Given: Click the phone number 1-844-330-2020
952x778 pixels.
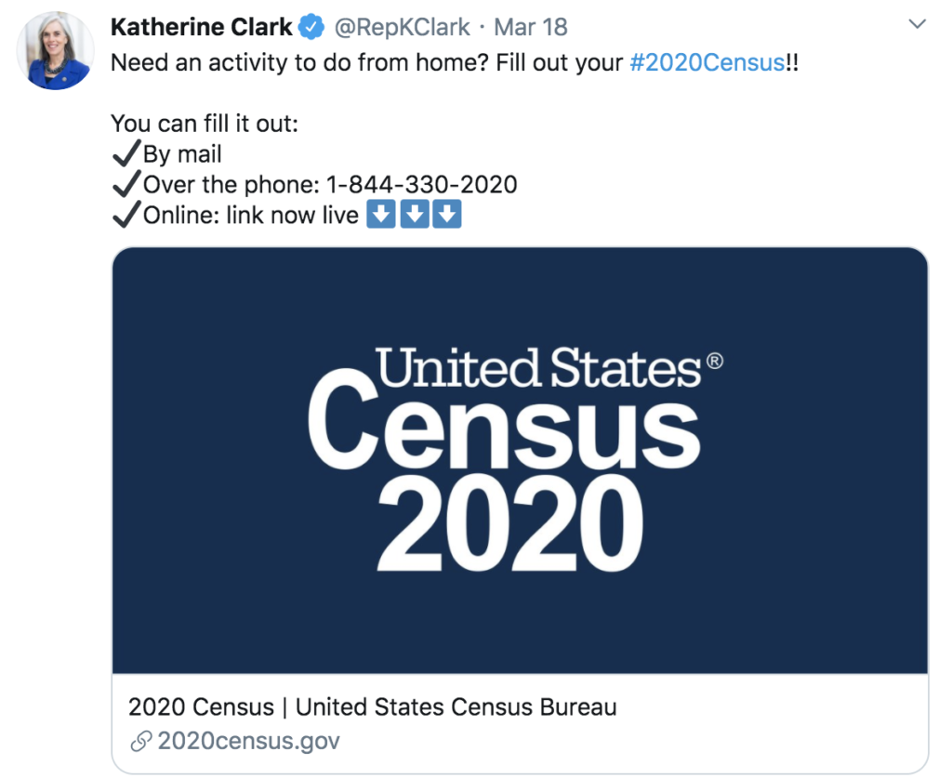Looking at the screenshot, I should 421,184.
